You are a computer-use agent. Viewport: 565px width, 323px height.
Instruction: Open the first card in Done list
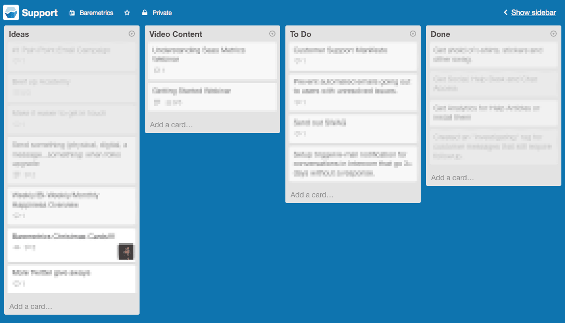[492, 55]
